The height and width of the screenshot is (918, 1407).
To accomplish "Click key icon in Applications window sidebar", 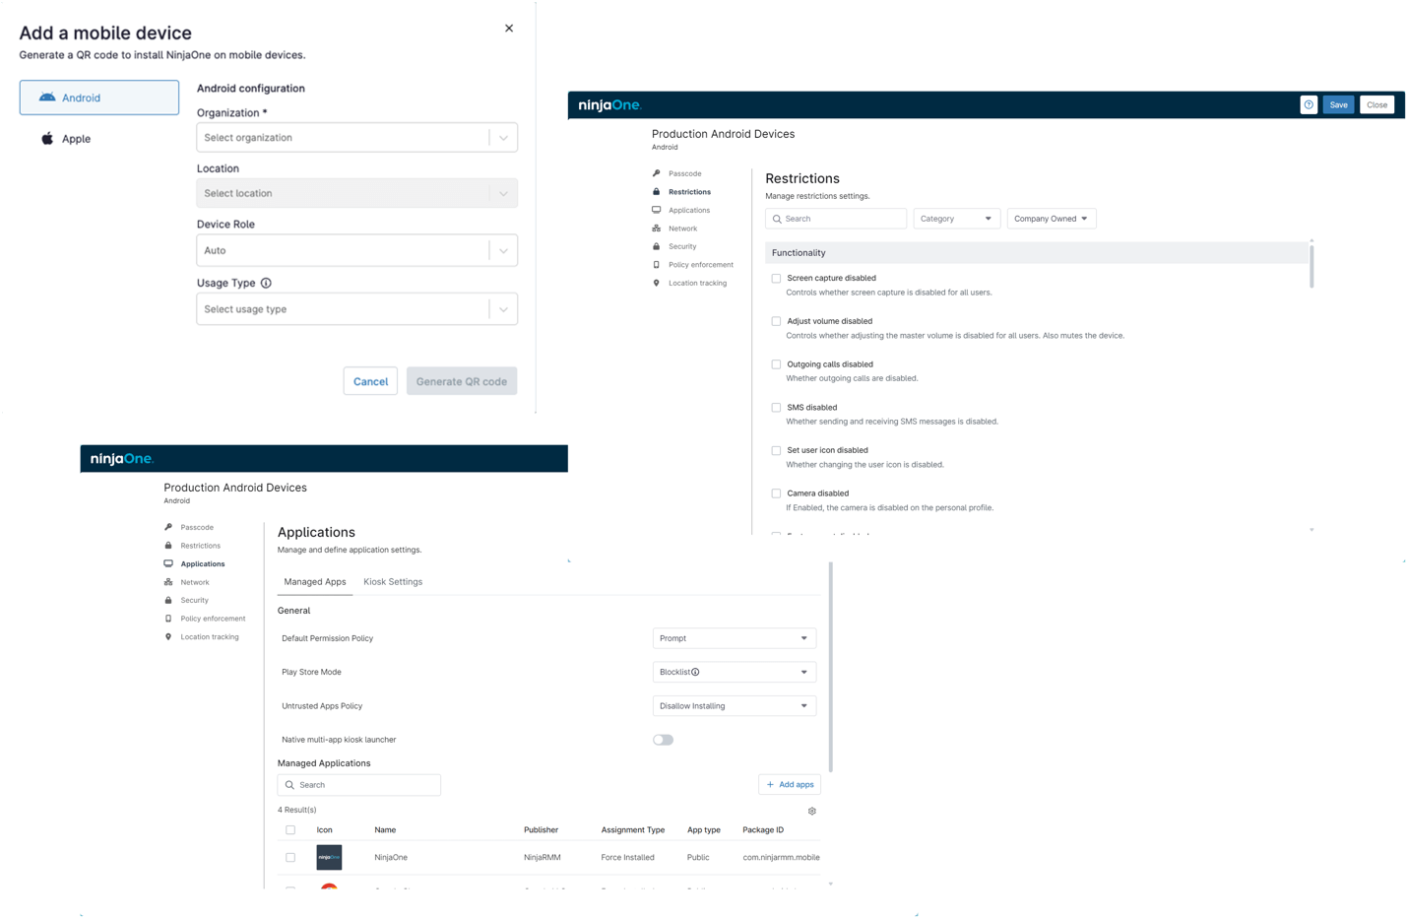I will pyautogui.click(x=168, y=527).
